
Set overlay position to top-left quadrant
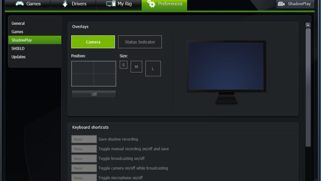(x=83, y=67)
